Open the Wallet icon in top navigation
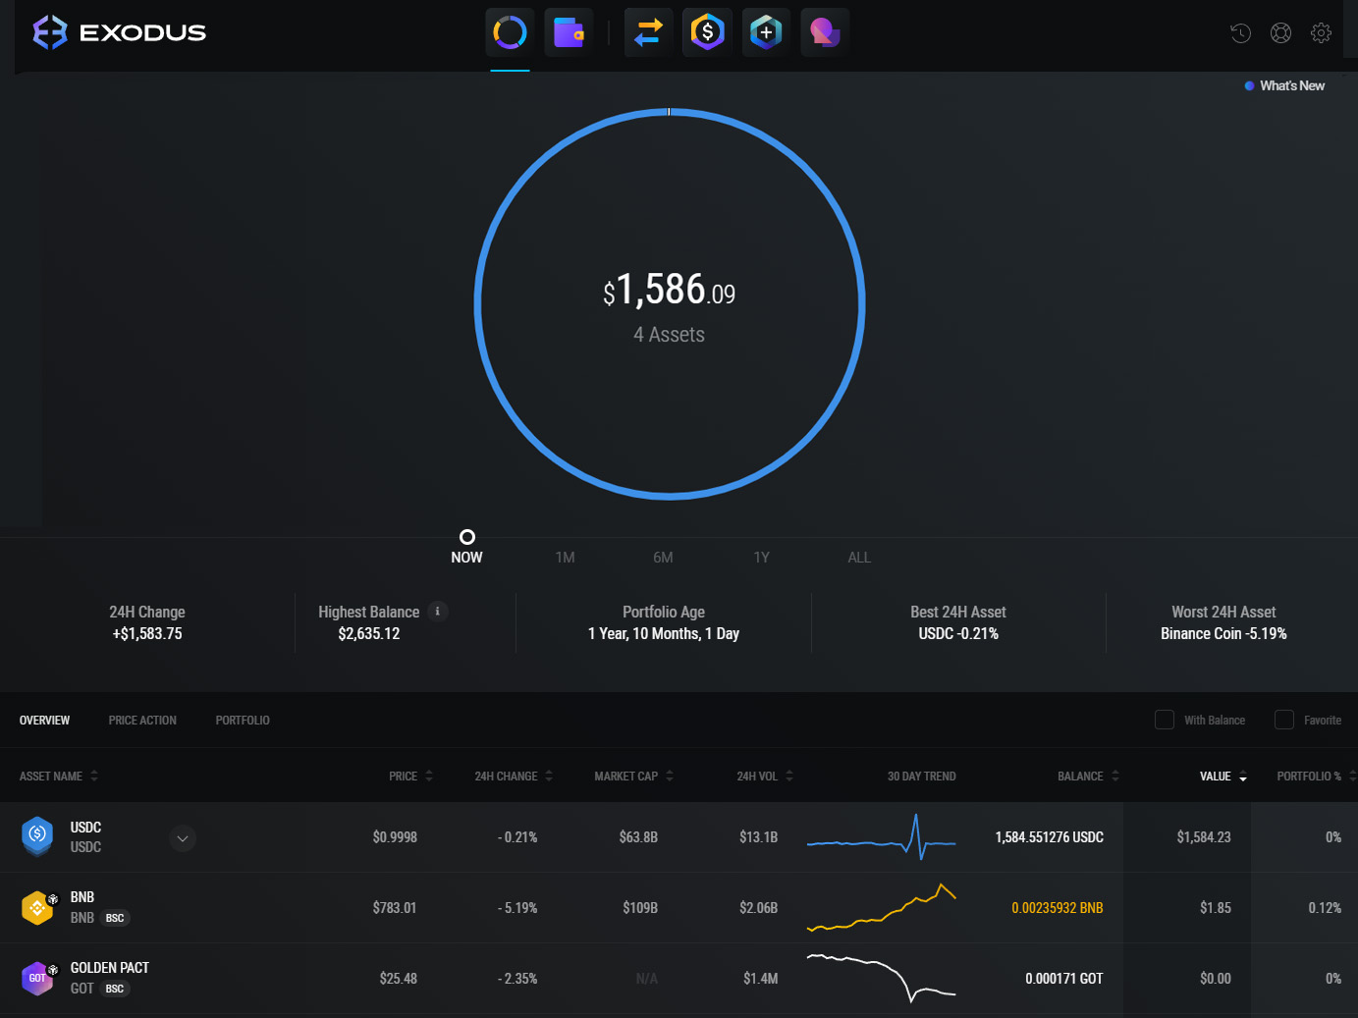 click(569, 32)
